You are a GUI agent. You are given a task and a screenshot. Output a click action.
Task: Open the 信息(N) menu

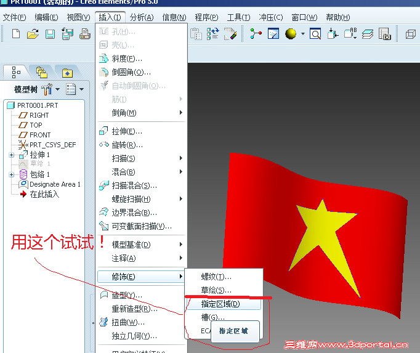pos(174,17)
